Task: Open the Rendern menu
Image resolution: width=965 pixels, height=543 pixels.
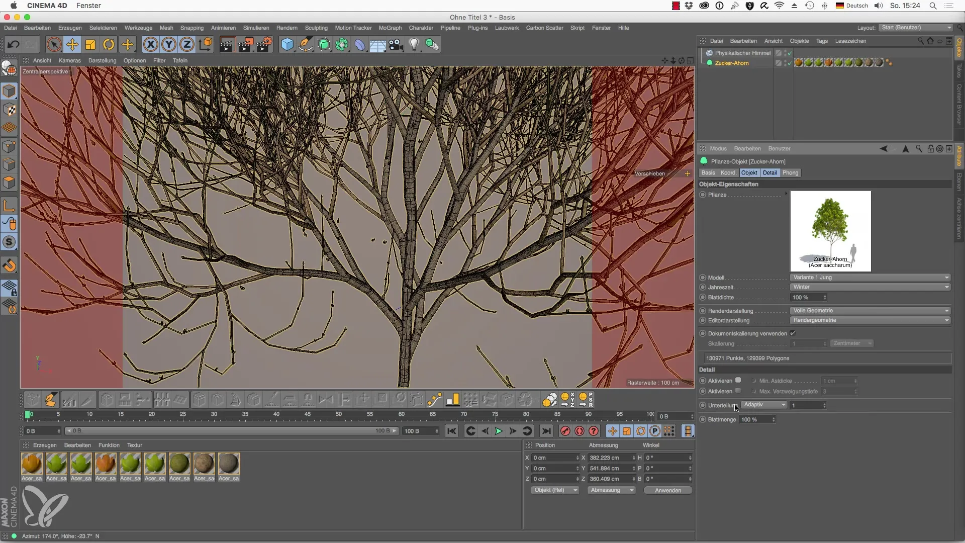Action: pyautogui.click(x=286, y=28)
